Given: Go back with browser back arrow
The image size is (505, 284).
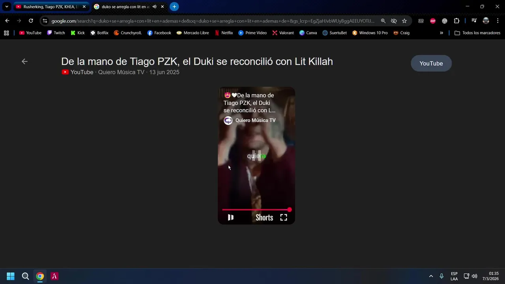Looking at the screenshot, I should [7, 21].
